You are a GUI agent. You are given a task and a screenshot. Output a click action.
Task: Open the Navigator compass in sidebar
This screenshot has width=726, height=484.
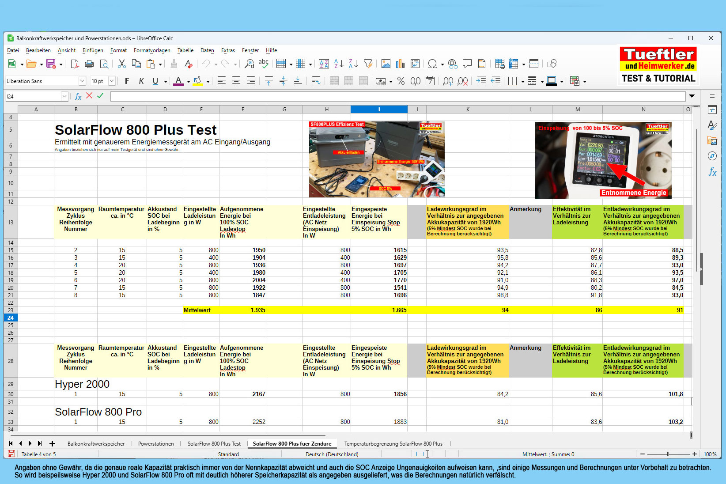point(712,156)
